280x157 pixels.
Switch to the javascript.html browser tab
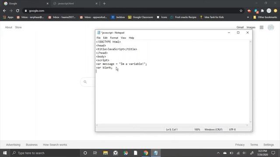pos(75,3)
